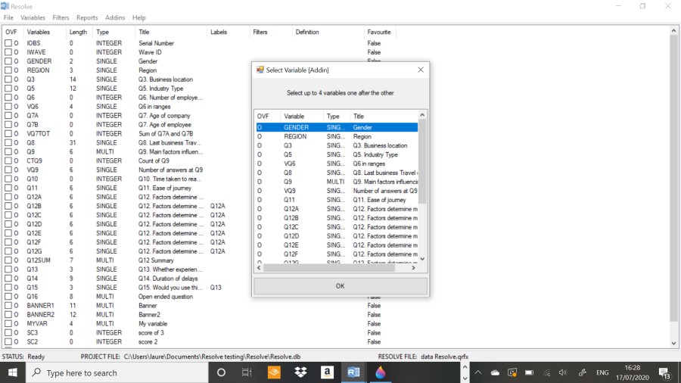Enable the checkbox next to Q9

(x=8, y=151)
